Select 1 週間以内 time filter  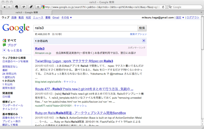coord(9,77)
